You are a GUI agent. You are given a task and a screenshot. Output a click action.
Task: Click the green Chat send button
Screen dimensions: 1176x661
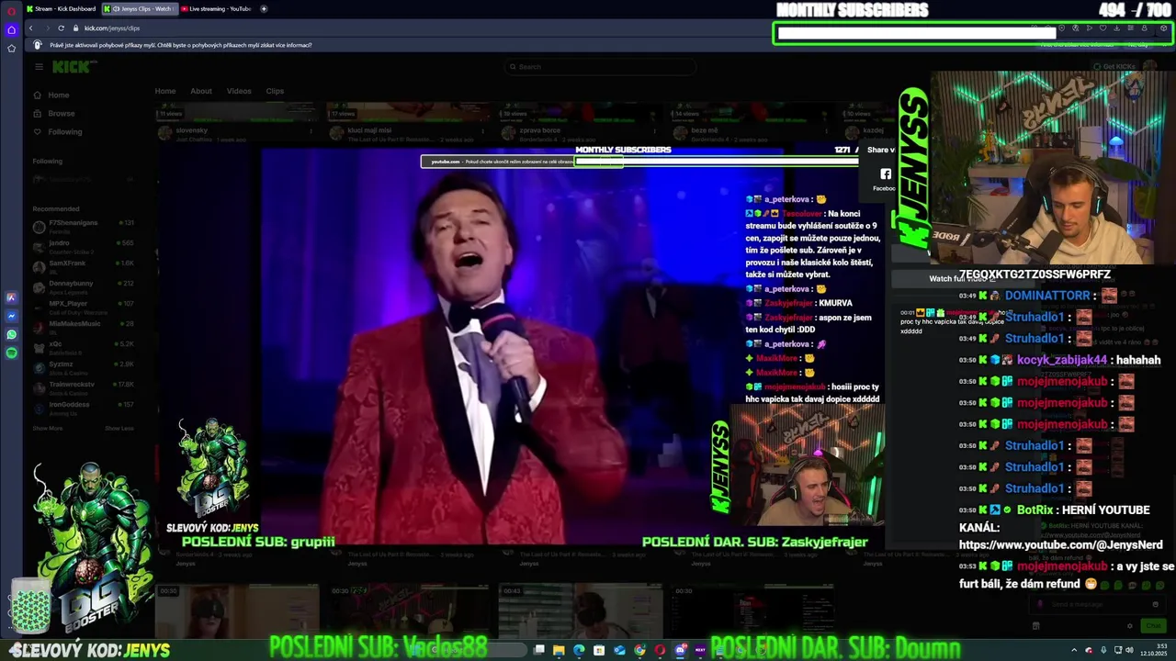pyautogui.click(x=1153, y=625)
